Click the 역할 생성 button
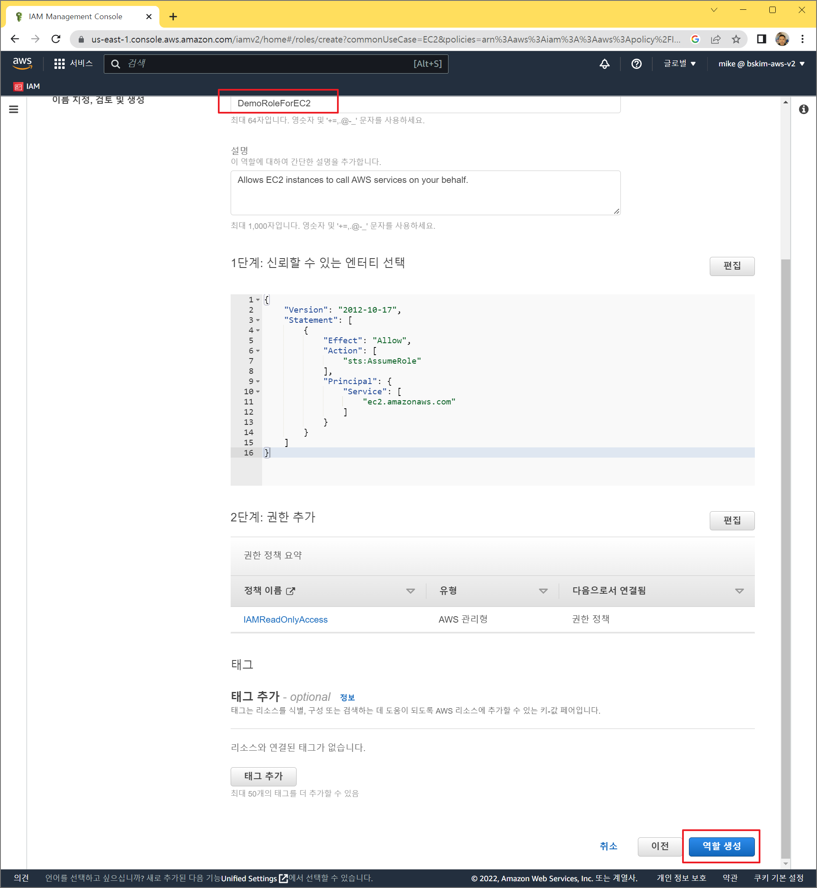The width and height of the screenshot is (817, 888). [x=722, y=846]
